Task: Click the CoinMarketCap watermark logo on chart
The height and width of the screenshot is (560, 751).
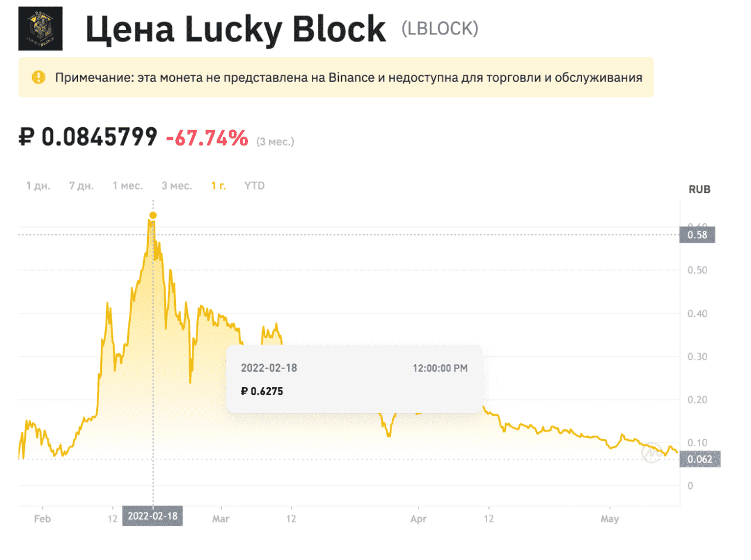Action: coord(652,452)
